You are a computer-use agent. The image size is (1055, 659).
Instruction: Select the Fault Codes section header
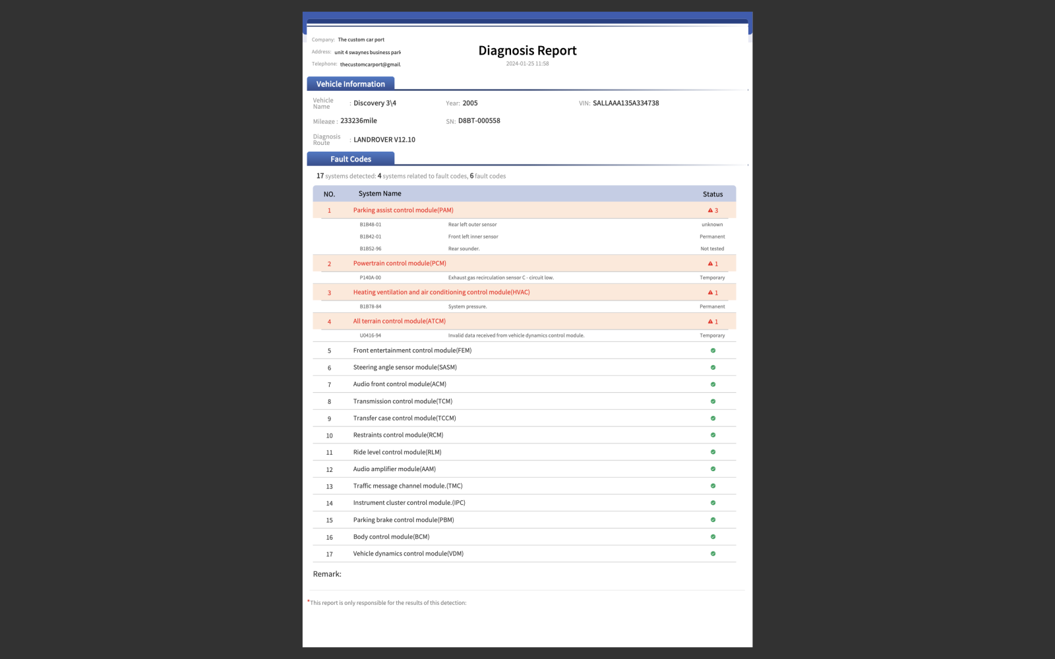[x=351, y=159]
